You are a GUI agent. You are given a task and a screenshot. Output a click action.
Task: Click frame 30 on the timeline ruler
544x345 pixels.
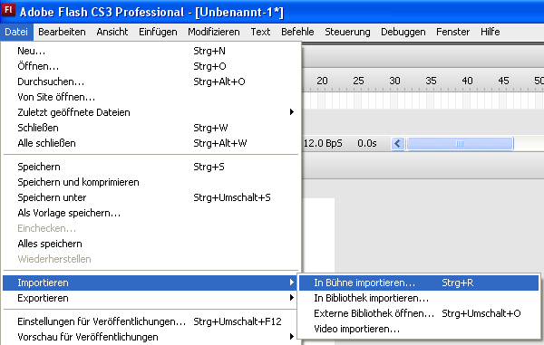394,81
